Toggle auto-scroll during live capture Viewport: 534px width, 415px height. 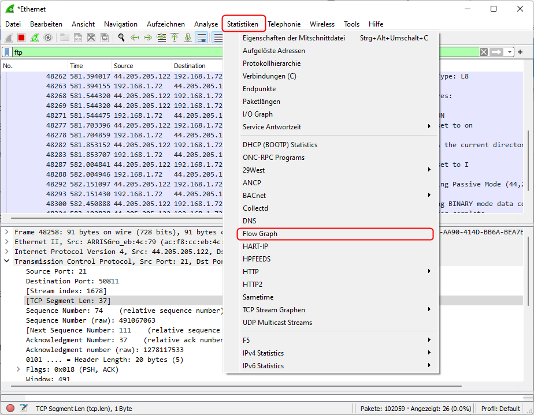(x=201, y=38)
